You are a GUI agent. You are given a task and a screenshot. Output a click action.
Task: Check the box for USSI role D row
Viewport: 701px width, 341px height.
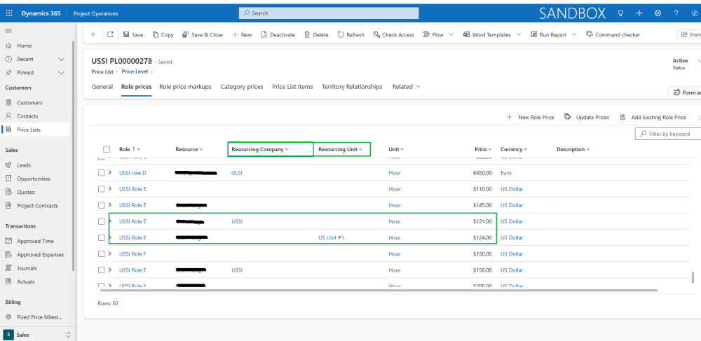point(101,173)
